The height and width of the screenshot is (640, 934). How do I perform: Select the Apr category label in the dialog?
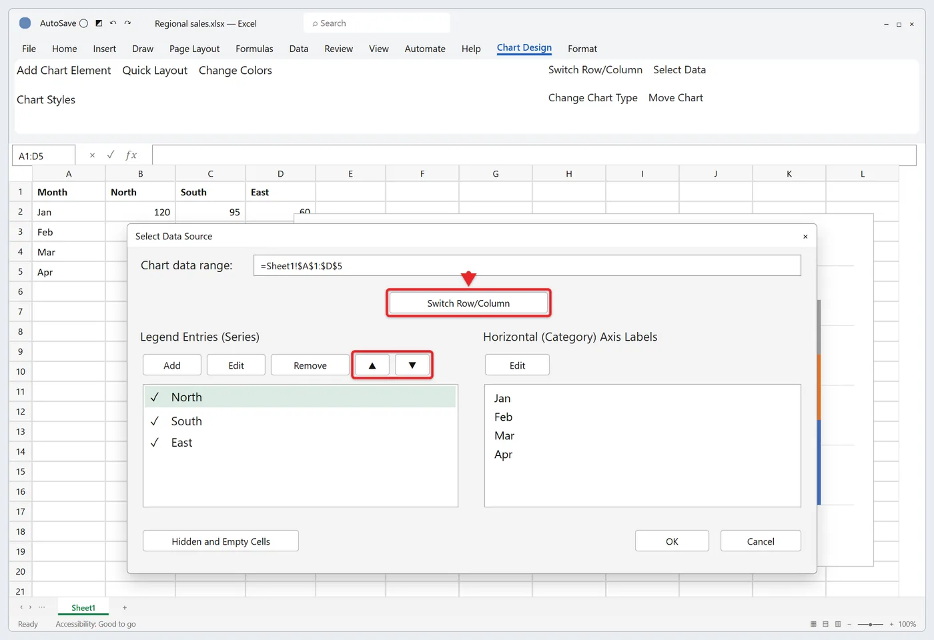coord(503,455)
